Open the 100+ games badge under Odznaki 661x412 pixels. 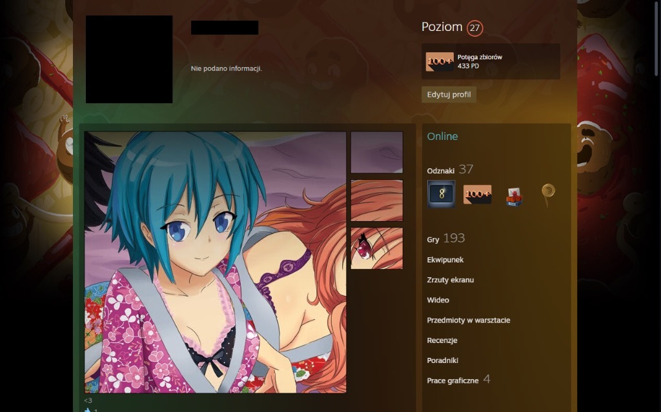point(477,194)
